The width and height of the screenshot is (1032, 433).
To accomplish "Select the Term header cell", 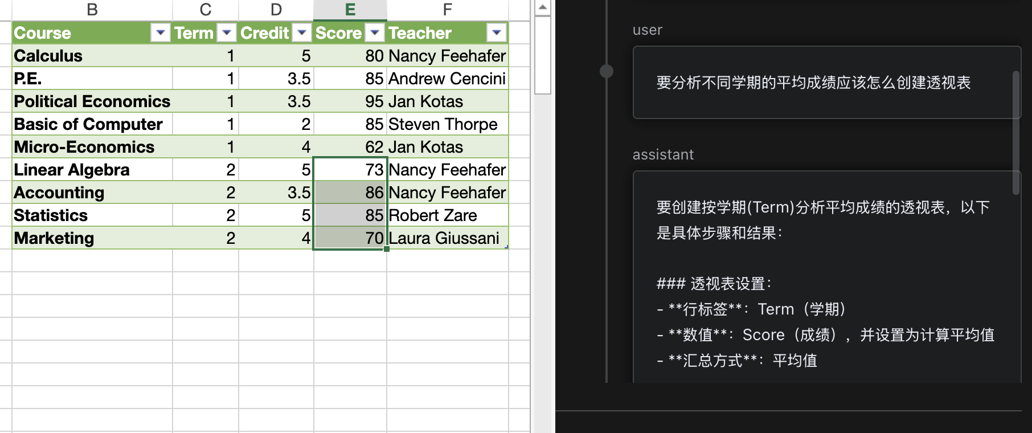I will tap(194, 33).
